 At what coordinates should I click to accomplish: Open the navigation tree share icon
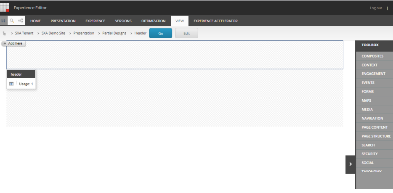tap(20, 21)
